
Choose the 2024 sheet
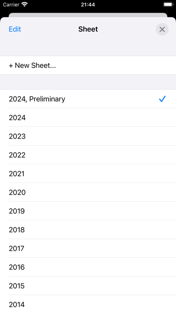coord(88,117)
